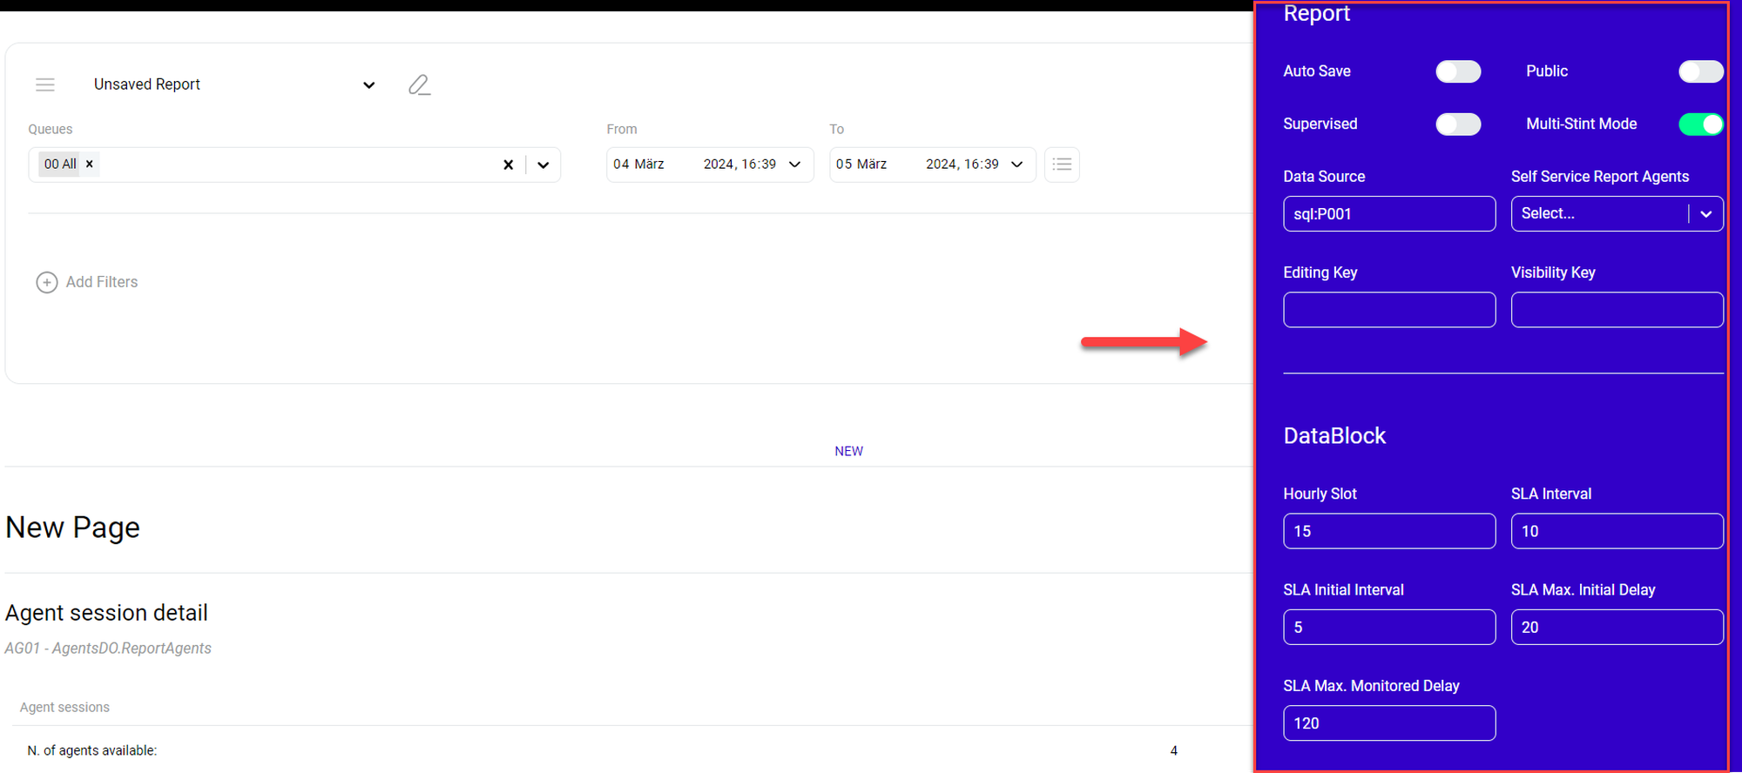Image resolution: width=1742 pixels, height=773 pixels.
Task: Disable Multi-Stint Mode toggle
Action: tap(1700, 124)
